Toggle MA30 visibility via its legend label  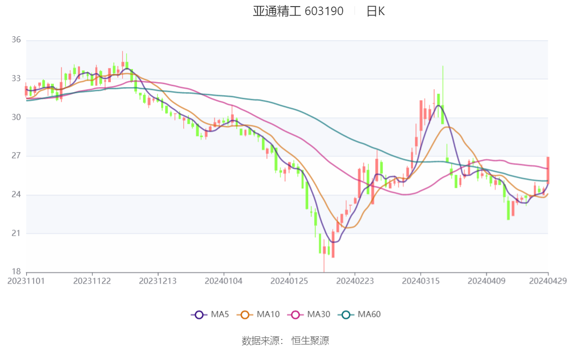click(x=318, y=315)
